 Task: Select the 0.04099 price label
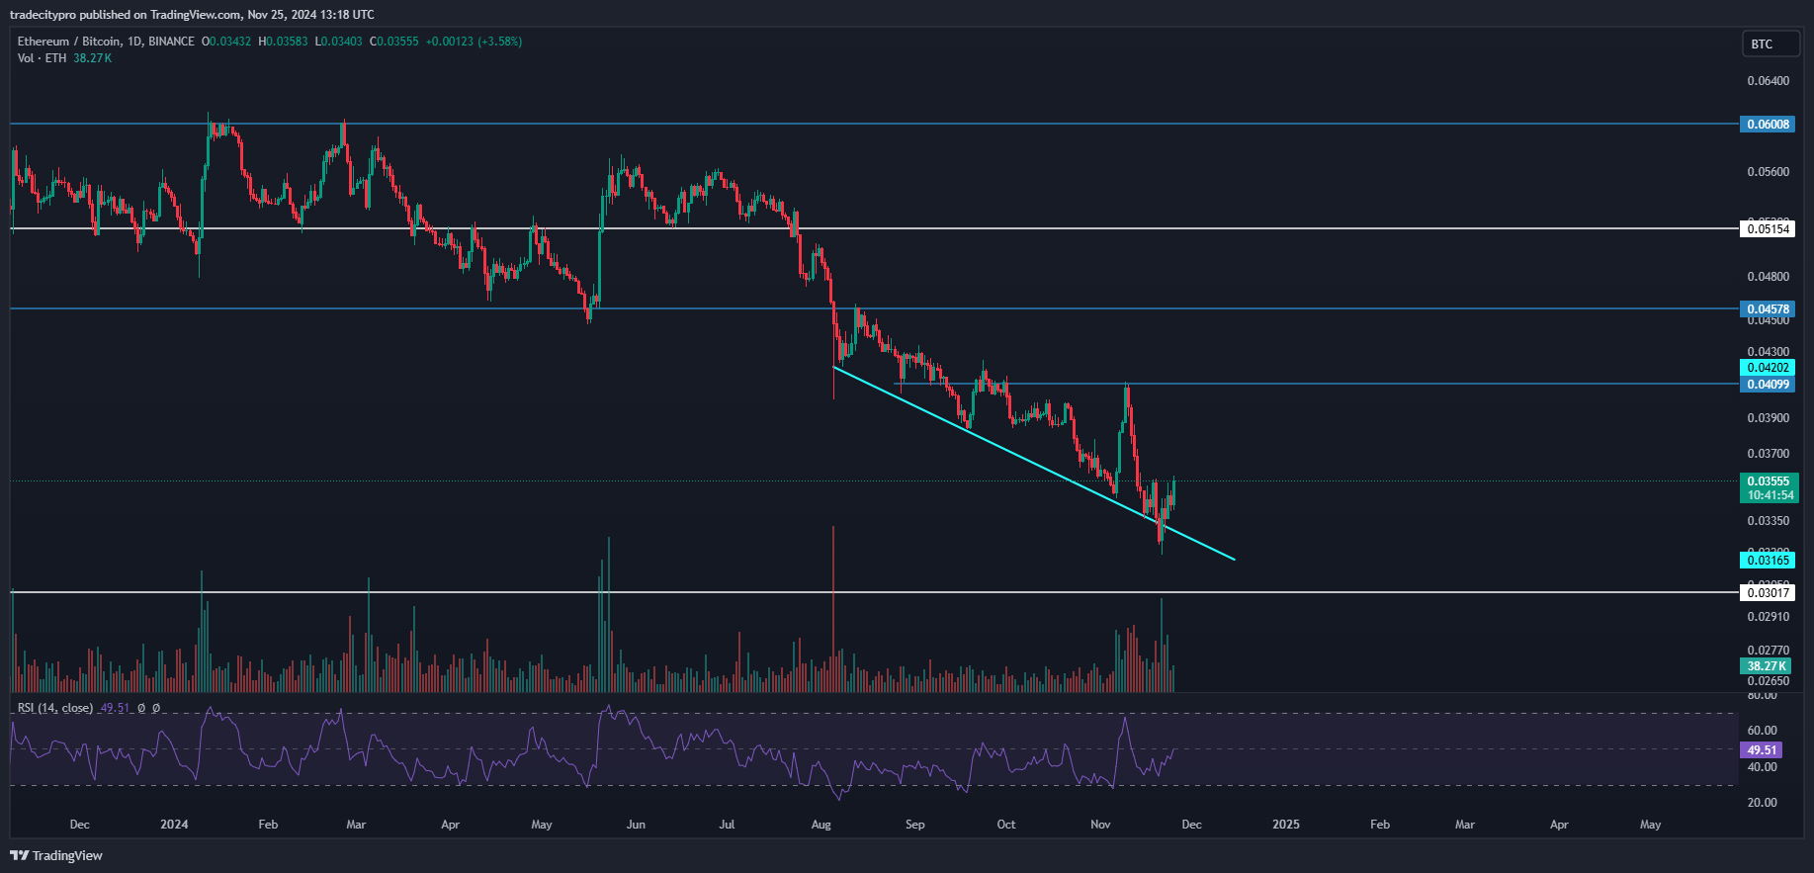(1768, 385)
